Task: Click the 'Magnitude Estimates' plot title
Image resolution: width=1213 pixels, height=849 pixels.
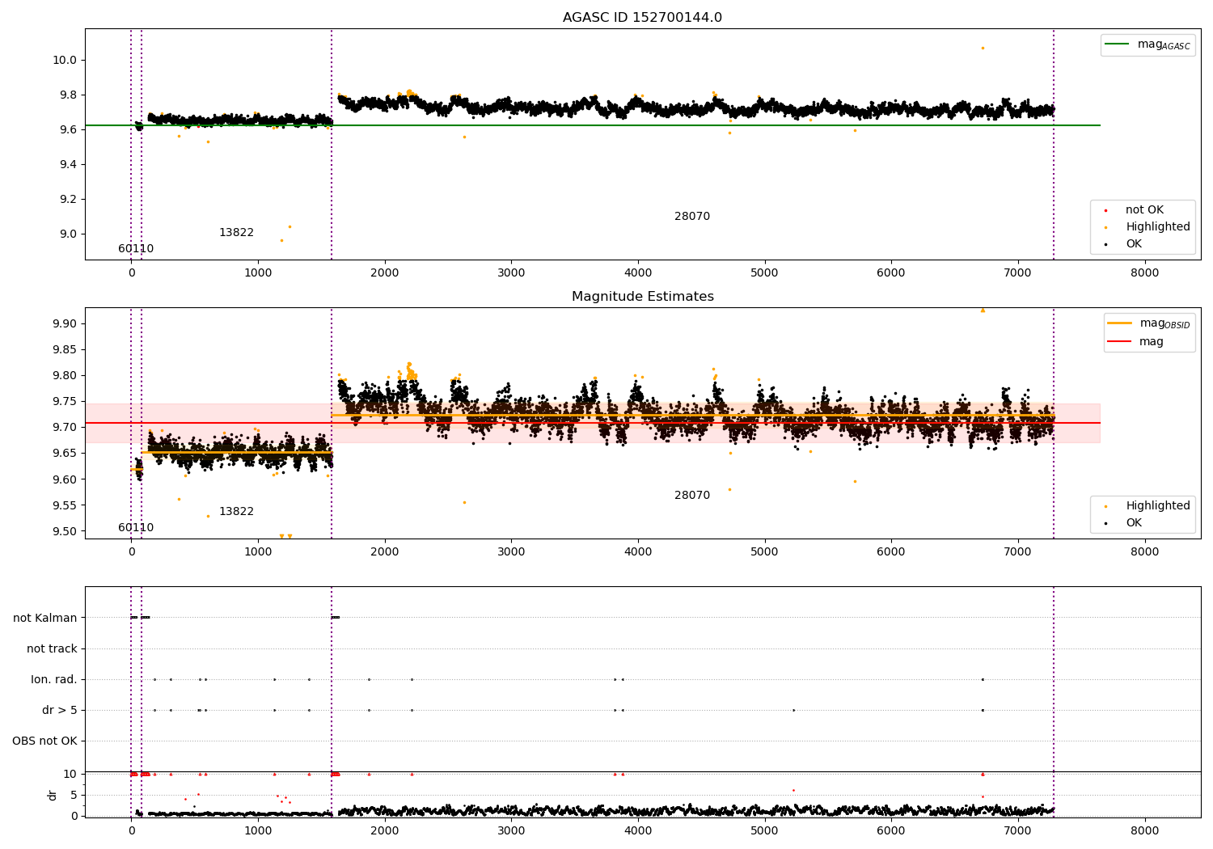Action: coord(642,297)
